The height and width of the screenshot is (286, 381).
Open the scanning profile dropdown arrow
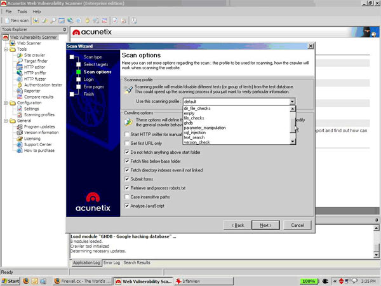[x=292, y=102]
